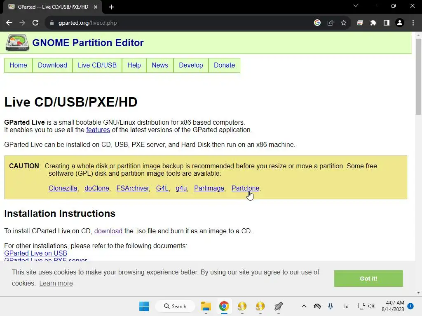
Task: Open the first yellow disc taskbar app
Action: (x=242, y=306)
